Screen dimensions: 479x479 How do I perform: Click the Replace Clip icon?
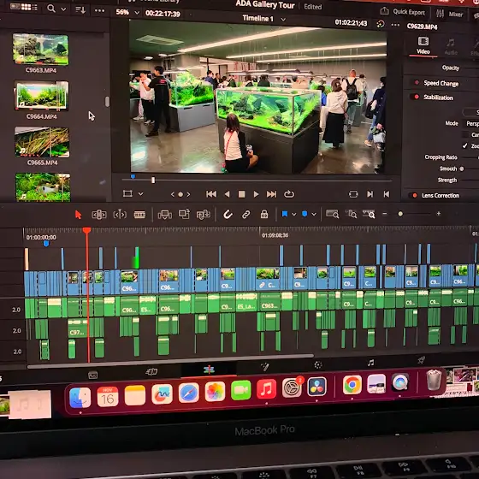(x=204, y=215)
